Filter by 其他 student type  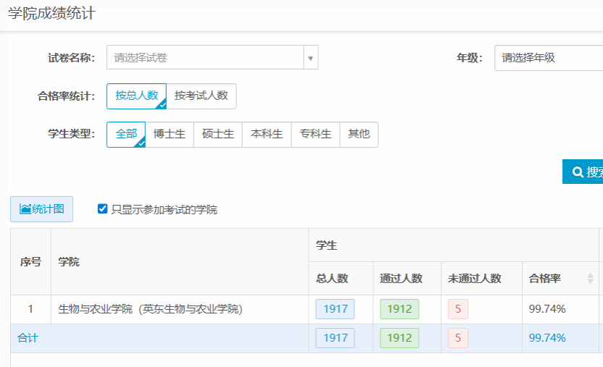tap(359, 134)
